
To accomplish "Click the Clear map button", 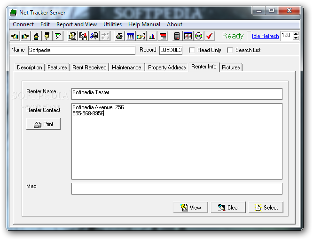I will coord(228,208).
